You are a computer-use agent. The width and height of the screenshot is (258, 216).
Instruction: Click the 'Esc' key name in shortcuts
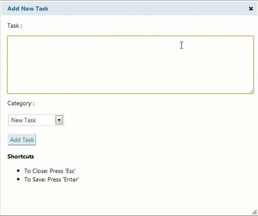(x=70, y=171)
